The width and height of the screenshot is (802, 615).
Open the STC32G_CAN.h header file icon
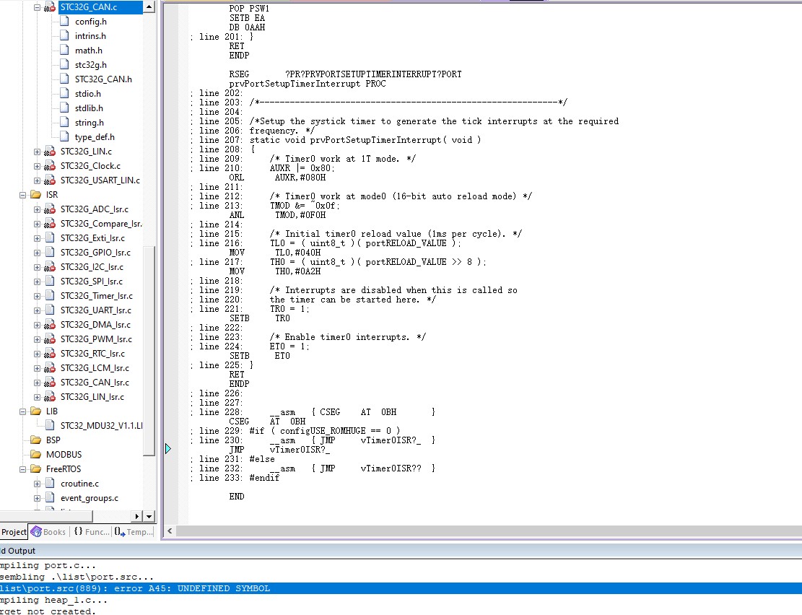coord(64,78)
